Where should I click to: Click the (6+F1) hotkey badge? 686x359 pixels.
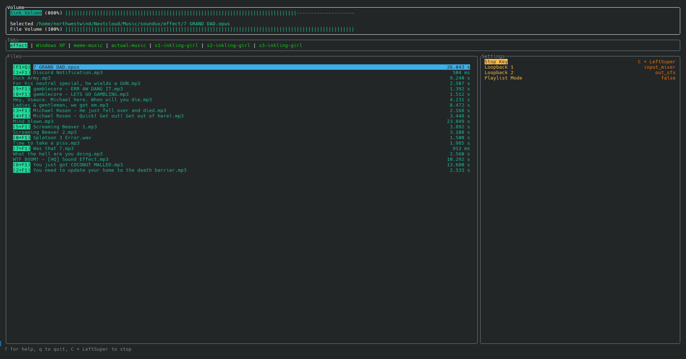[22, 165]
